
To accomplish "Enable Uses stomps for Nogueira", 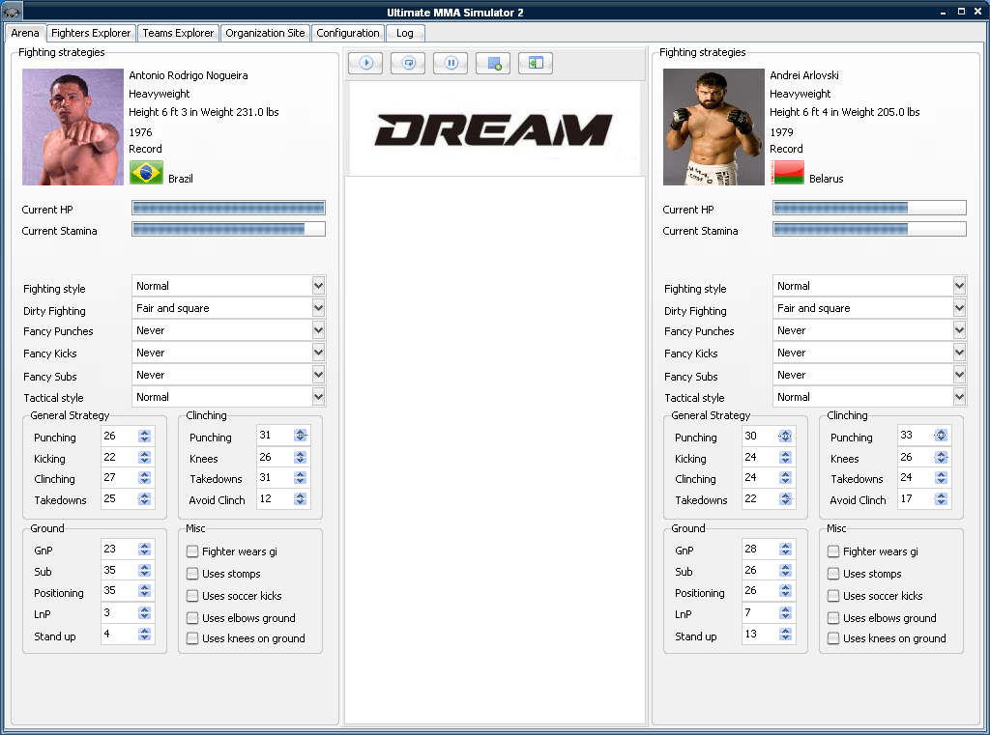I will coord(192,574).
